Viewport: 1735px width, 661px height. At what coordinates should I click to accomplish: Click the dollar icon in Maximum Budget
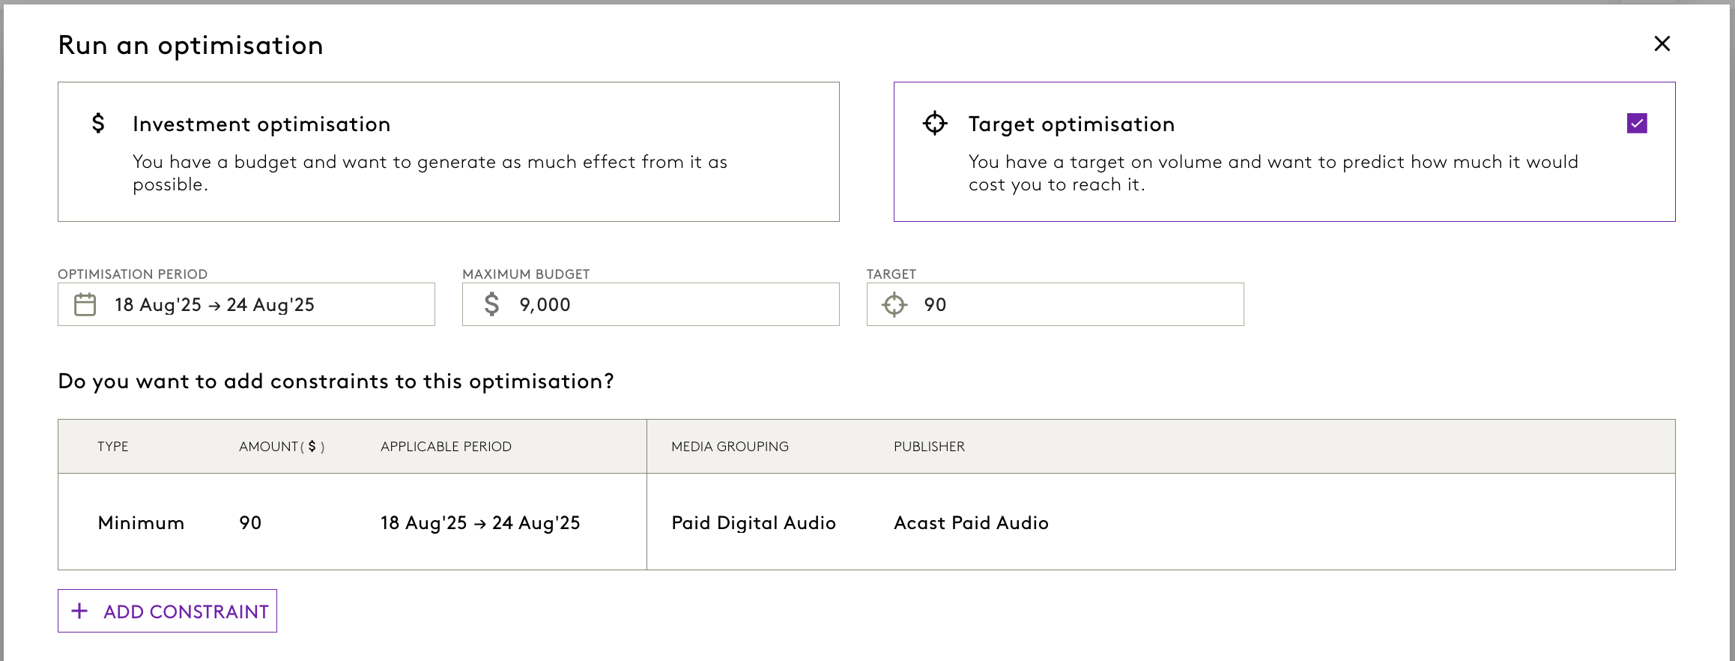491,304
